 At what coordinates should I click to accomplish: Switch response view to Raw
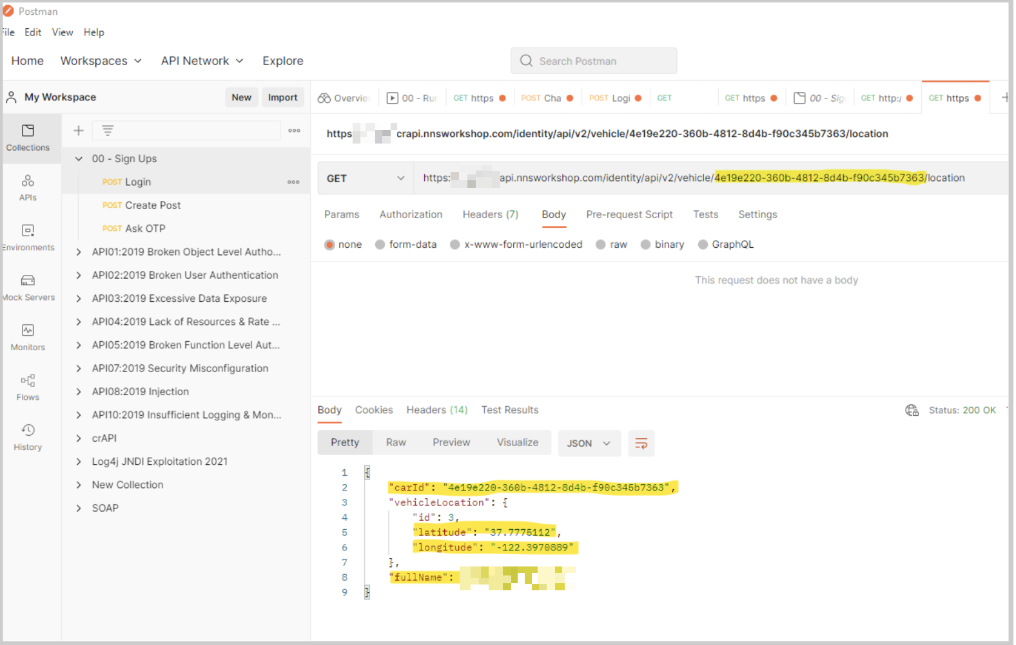tap(396, 443)
